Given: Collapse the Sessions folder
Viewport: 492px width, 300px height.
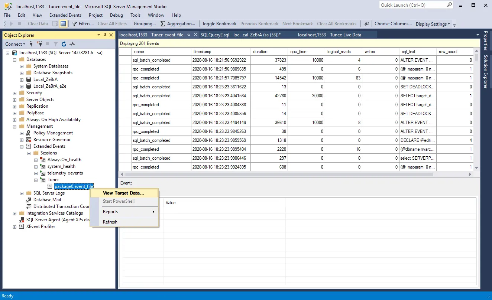Looking at the screenshot, I should [29, 153].
